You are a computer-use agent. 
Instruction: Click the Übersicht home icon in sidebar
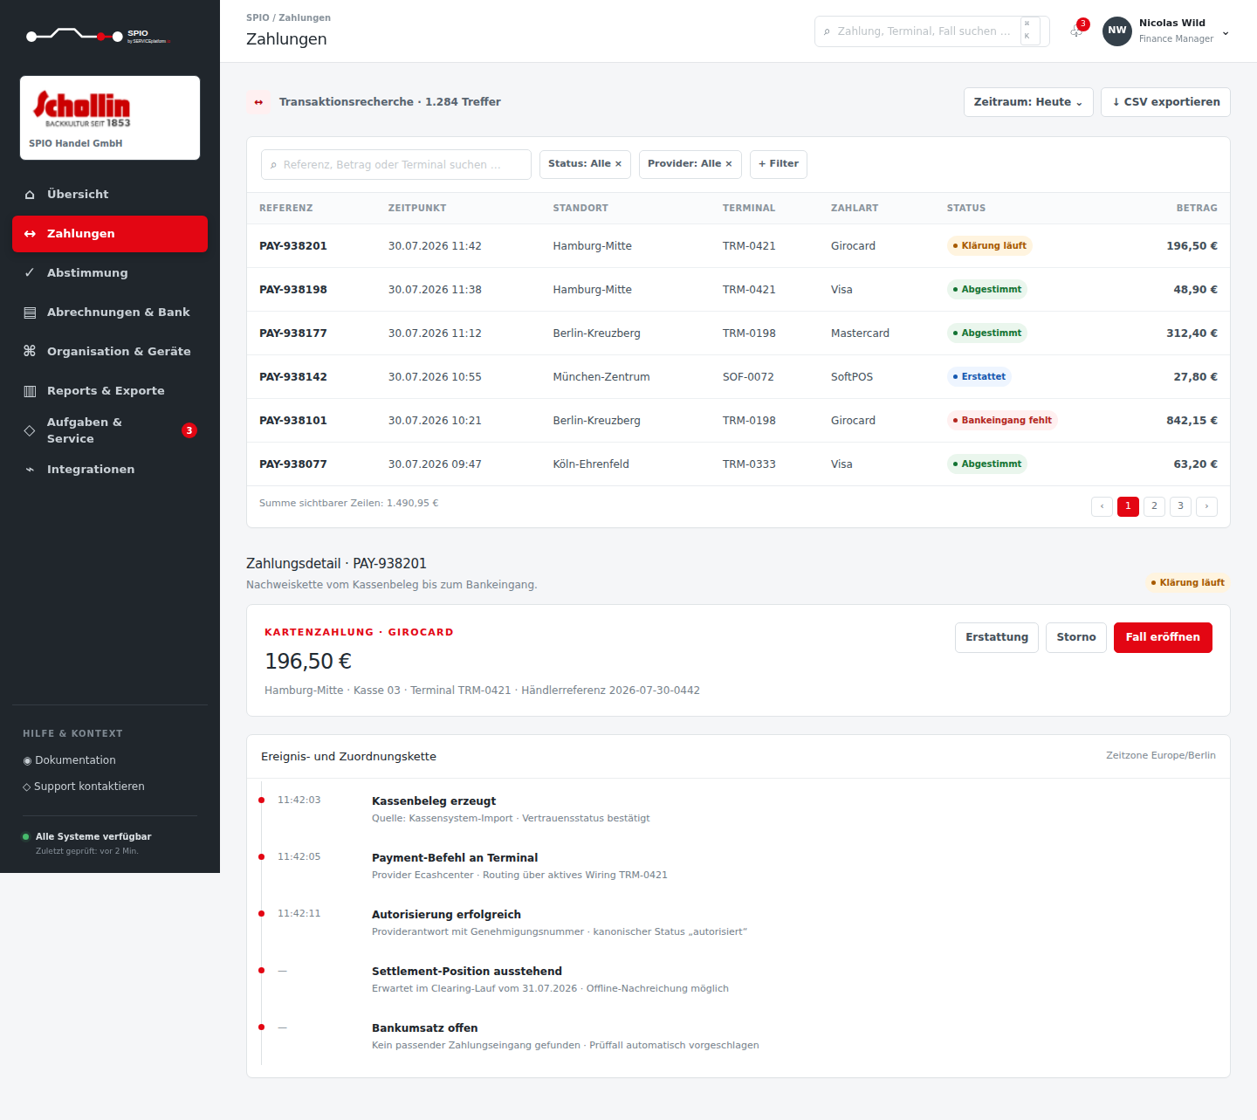coord(30,195)
